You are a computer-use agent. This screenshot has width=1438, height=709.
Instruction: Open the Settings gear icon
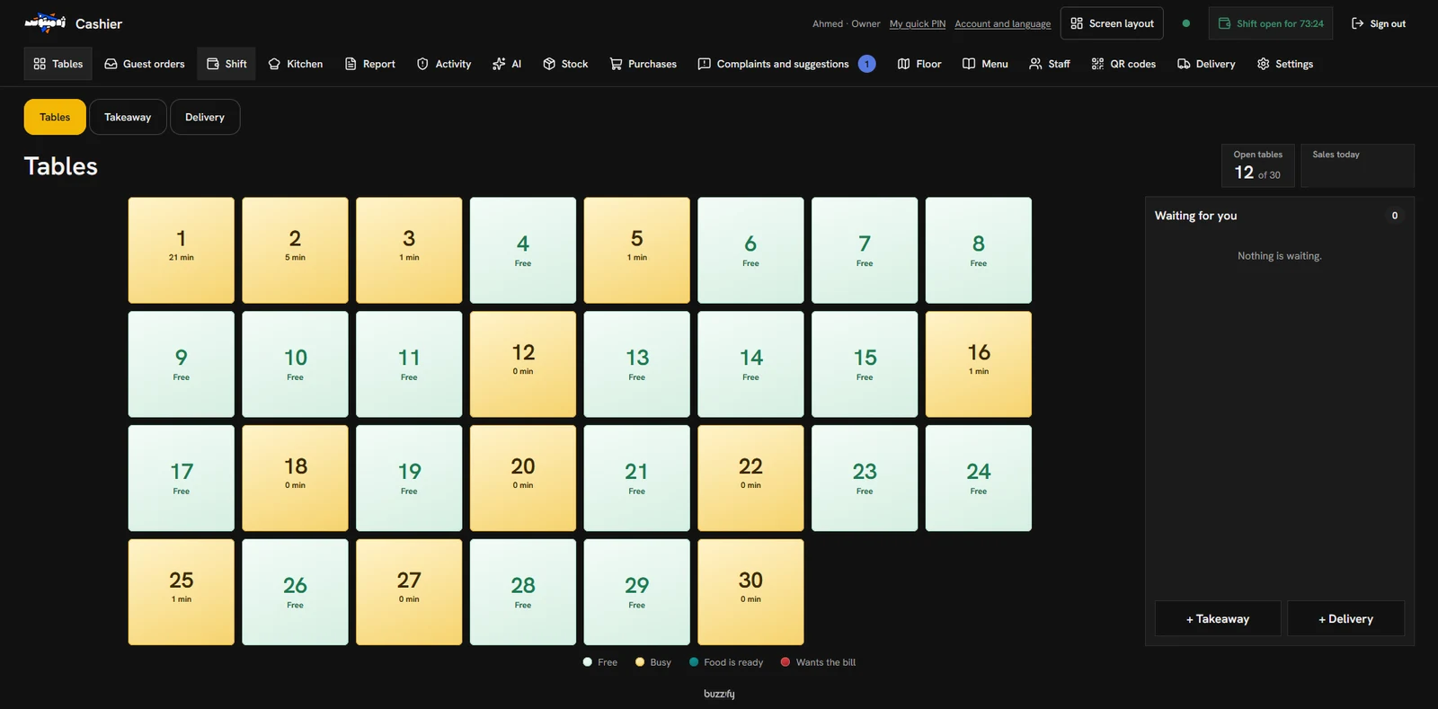[x=1263, y=64]
